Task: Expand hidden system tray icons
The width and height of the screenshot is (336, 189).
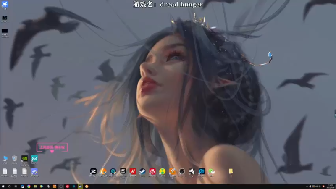Action: click(307, 186)
